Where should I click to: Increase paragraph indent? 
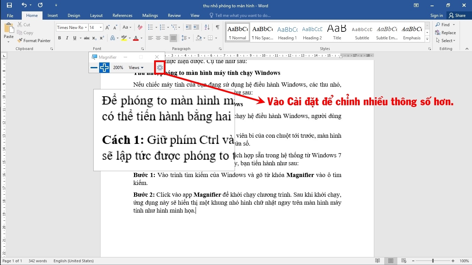click(196, 27)
